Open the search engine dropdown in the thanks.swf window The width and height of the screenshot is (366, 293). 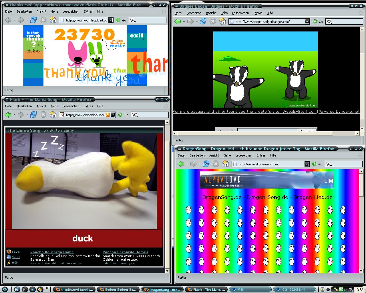133,20
